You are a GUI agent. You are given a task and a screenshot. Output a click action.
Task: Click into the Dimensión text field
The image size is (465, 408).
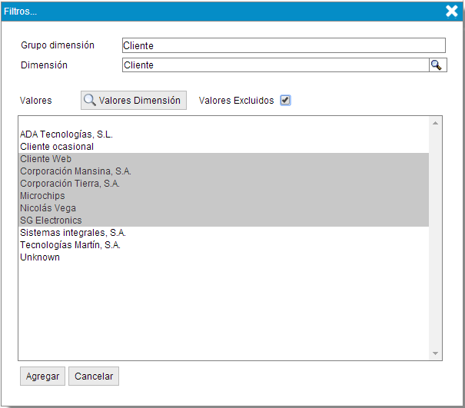click(274, 65)
